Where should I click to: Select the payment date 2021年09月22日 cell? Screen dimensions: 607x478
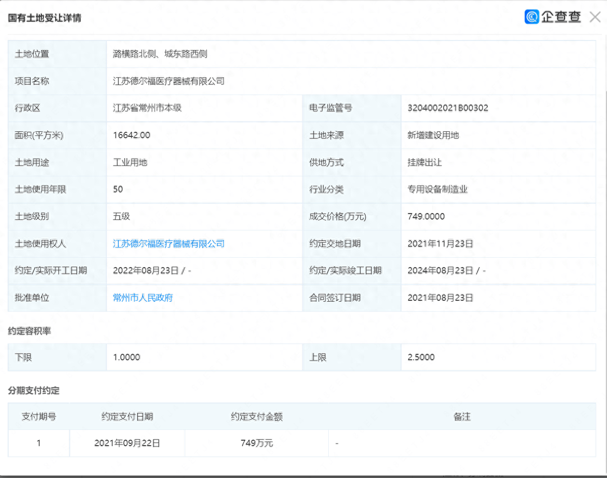point(127,443)
